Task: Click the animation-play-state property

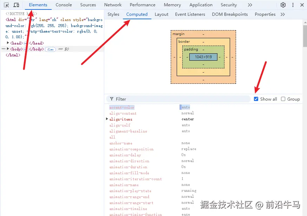Action: coord(130,191)
